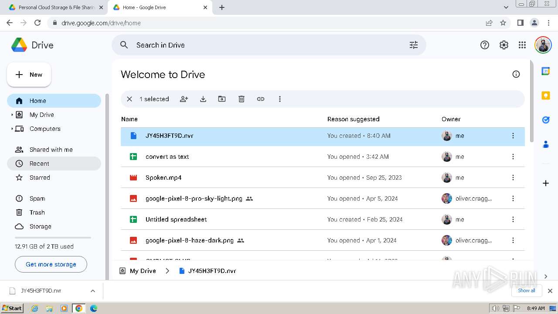Click Get more storage button

[x=51, y=264]
